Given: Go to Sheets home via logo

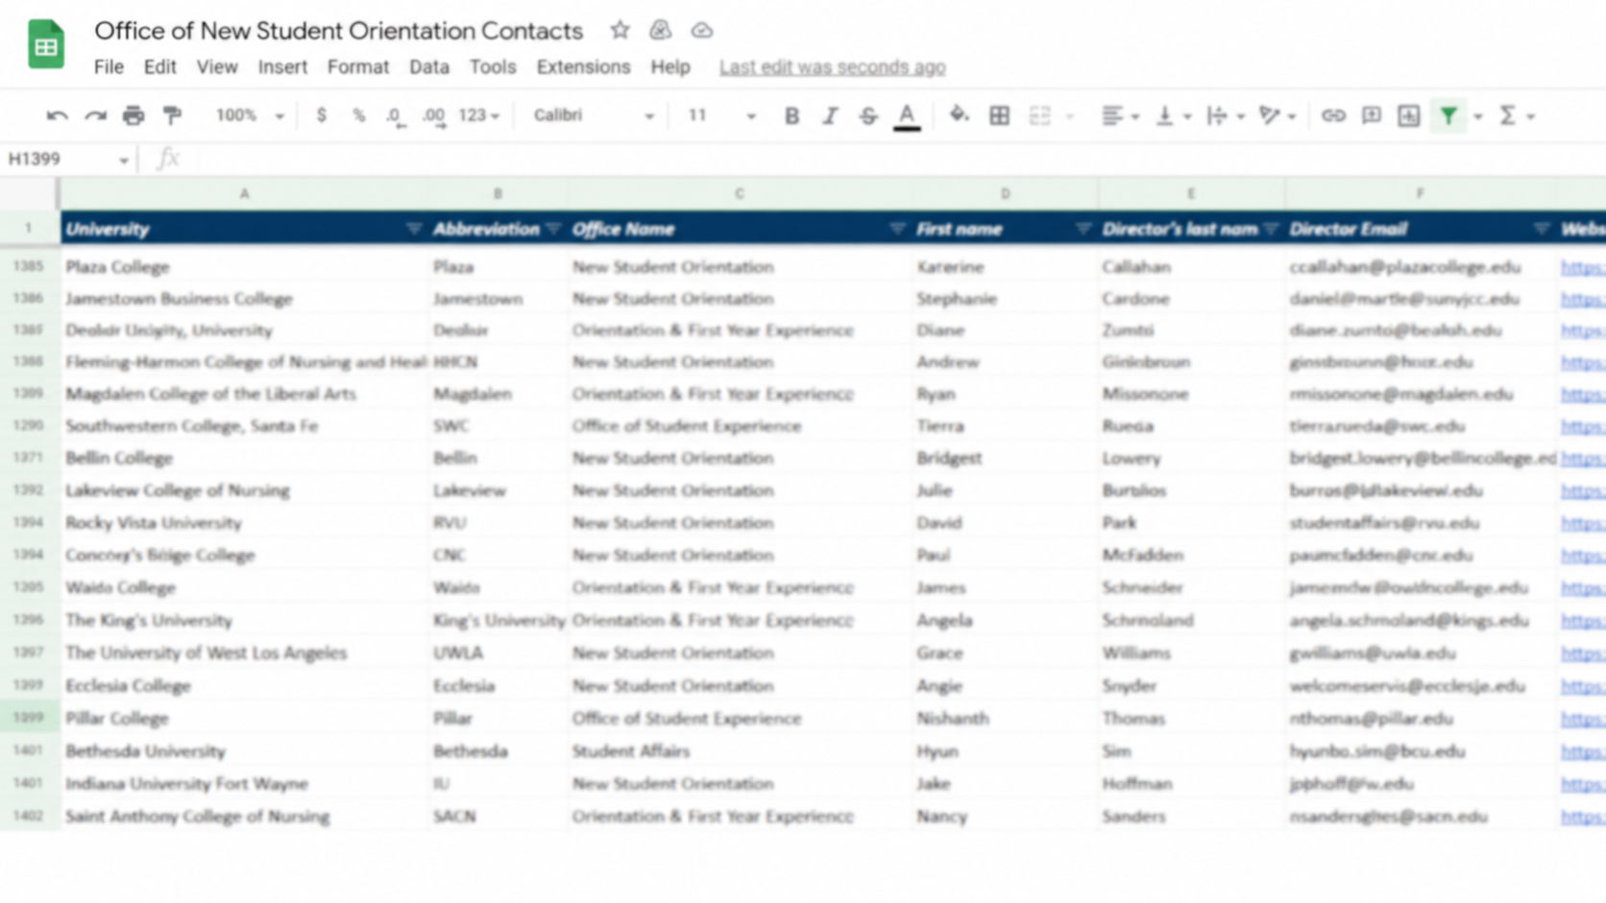Looking at the screenshot, I should [46, 44].
